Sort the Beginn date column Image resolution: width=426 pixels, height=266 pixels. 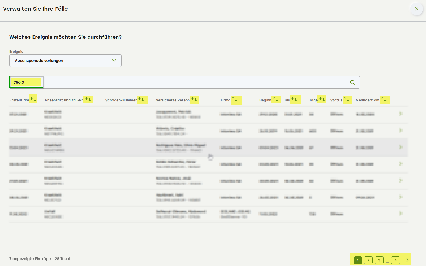(276, 99)
